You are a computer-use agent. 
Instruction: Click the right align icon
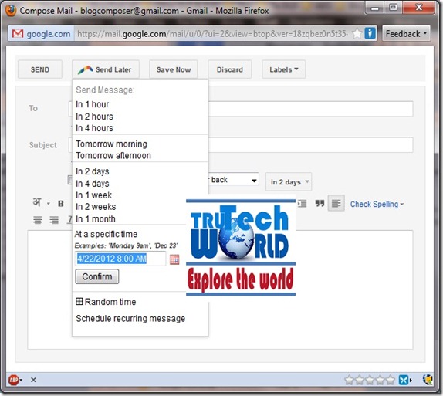pyautogui.click(x=54, y=220)
